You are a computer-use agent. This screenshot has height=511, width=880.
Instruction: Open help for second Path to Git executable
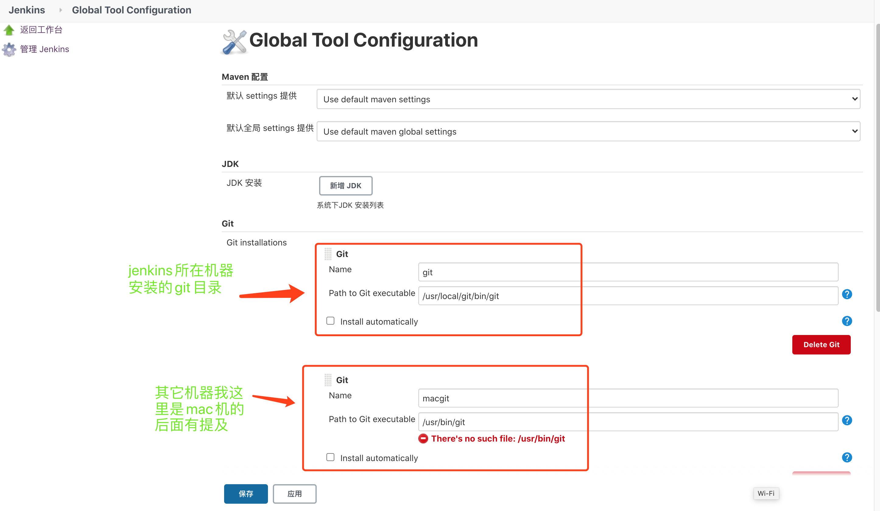tap(847, 420)
